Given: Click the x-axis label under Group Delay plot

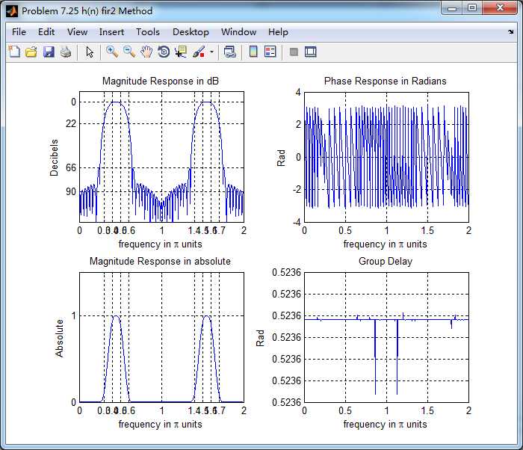Looking at the screenshot, I should pyautogui.click(x=386, y=425).
